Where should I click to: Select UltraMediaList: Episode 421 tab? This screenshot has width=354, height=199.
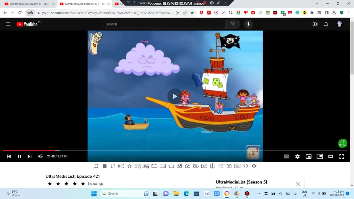(84, 4)
